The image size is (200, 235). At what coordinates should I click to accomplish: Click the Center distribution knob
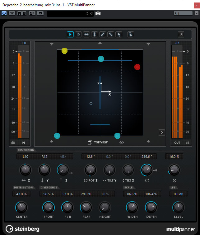(x=21, y=207)
